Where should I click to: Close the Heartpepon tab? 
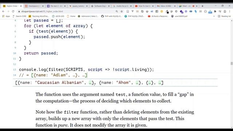(43, 6)
